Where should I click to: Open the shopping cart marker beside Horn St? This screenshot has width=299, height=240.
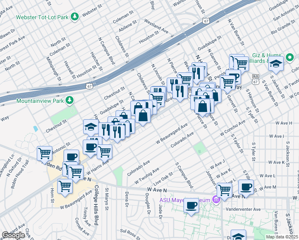[64, 186]
